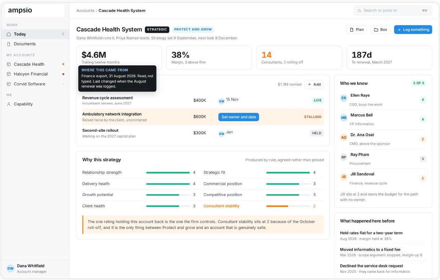
Task: Click Dana Whitfield Account manager profile
Action: click(35, 269)
